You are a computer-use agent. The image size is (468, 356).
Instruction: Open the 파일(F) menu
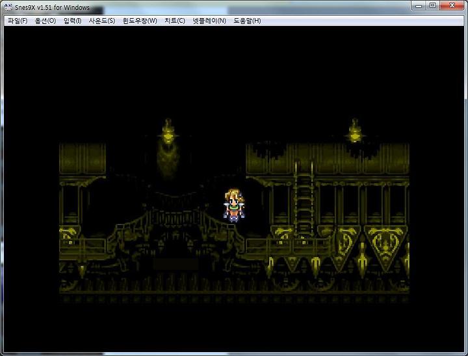pyautogui.click(x=18, y=21)
